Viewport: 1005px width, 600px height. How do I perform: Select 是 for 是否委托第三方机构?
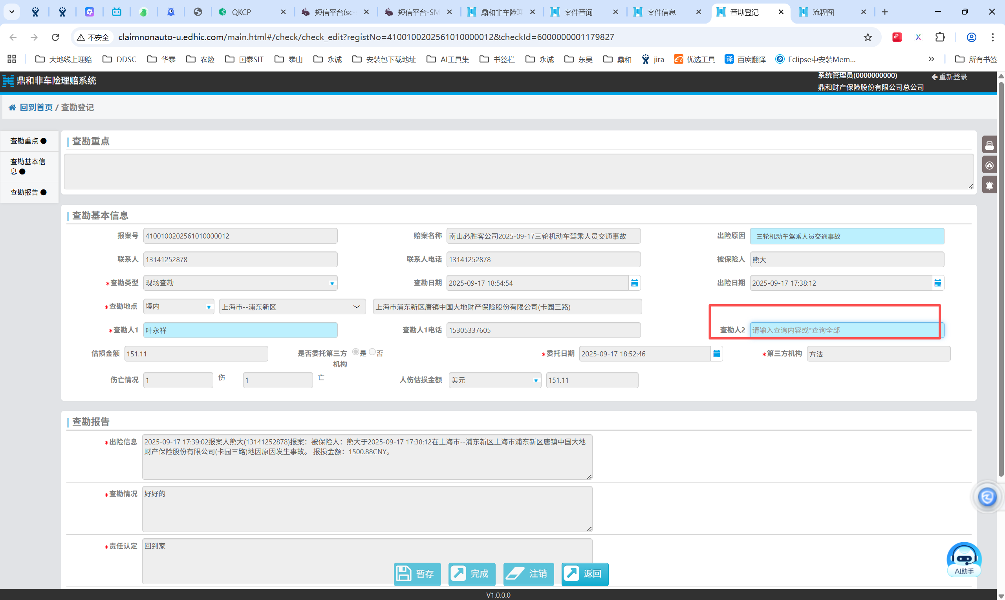pos(355,352)
